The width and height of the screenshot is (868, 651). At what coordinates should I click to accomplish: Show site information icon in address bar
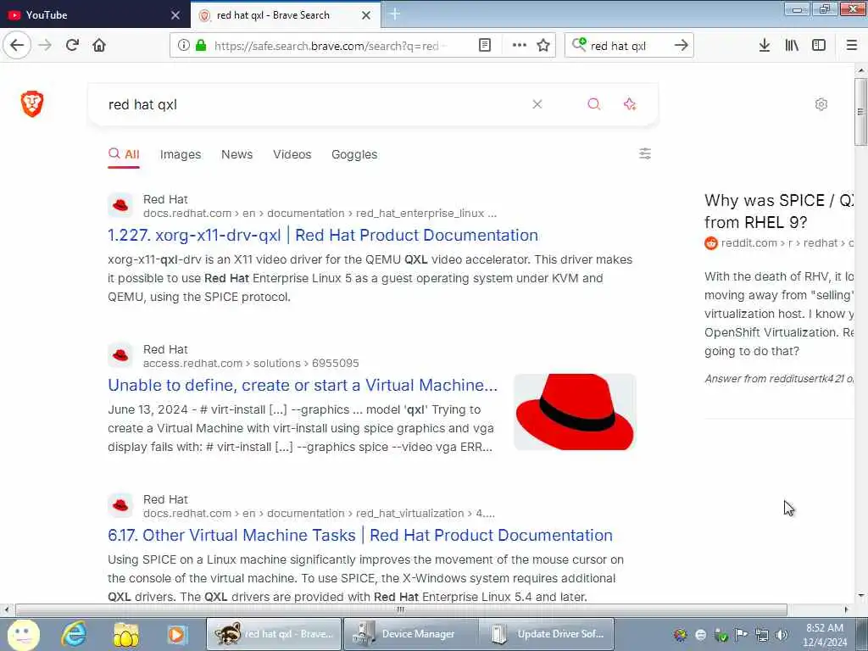tap(183, 46)
